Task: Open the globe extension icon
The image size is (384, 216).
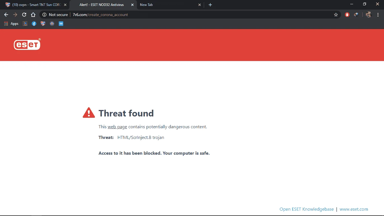Action: click(356, 15)
